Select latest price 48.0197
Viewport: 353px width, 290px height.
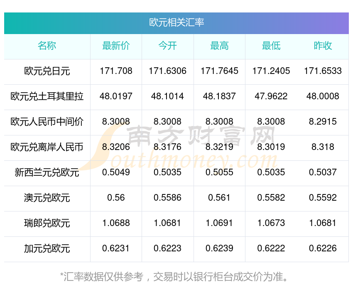click(116, 96)
